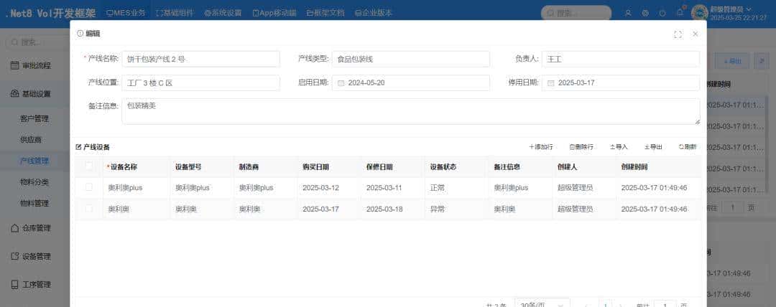Click the .Net8 Vol开发框架 logo title

coord(50,14)
